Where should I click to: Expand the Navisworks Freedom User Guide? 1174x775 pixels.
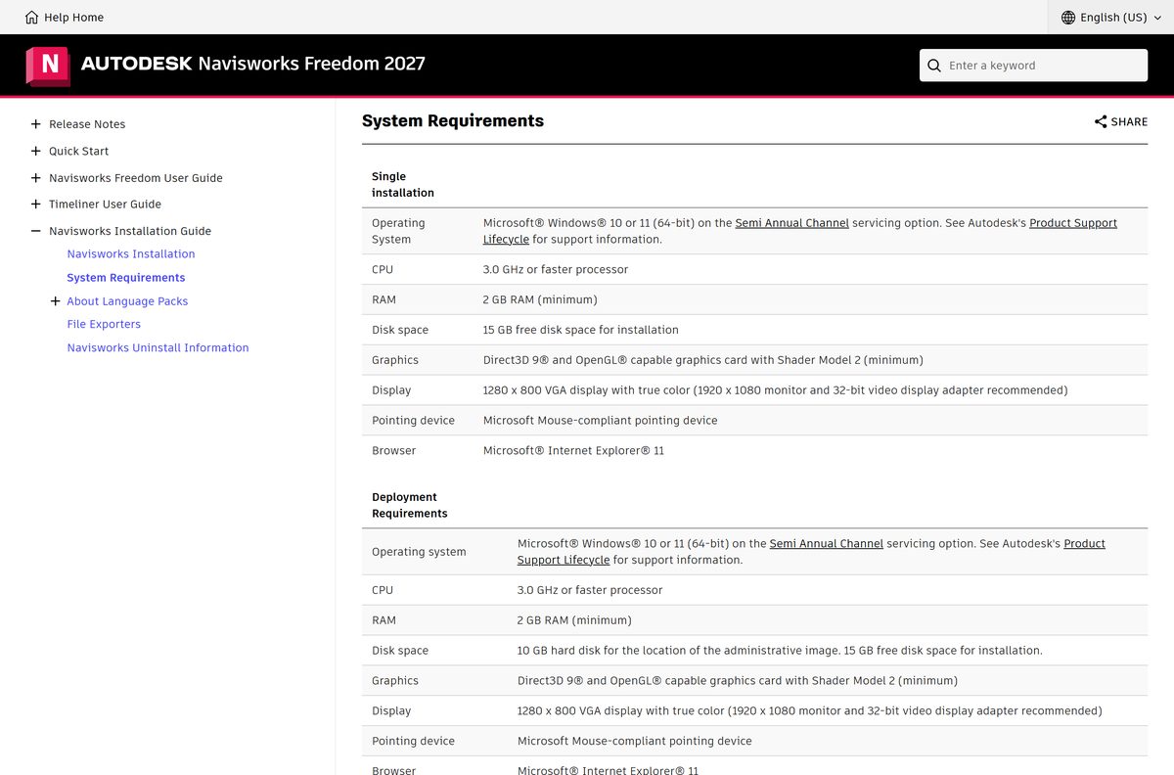coord(36,178)
